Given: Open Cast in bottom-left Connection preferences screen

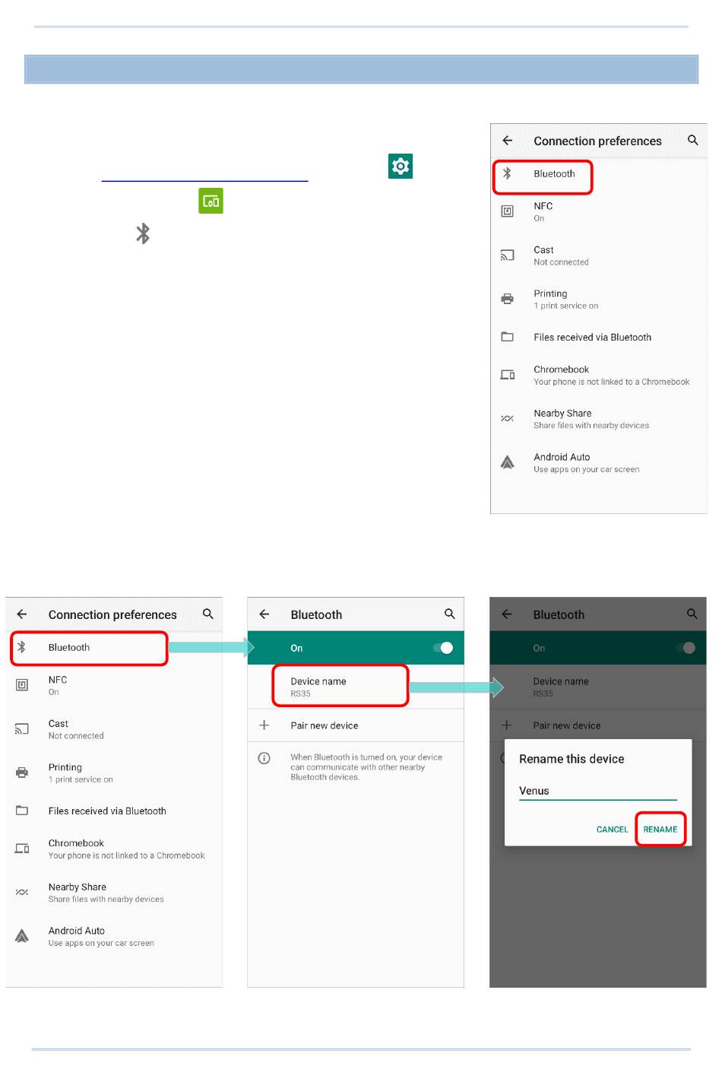Looking at the screenshot, I should coord(114,730).
